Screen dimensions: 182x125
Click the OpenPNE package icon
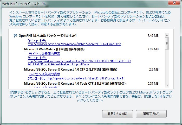pyautogui.click(x=15, y=36)
